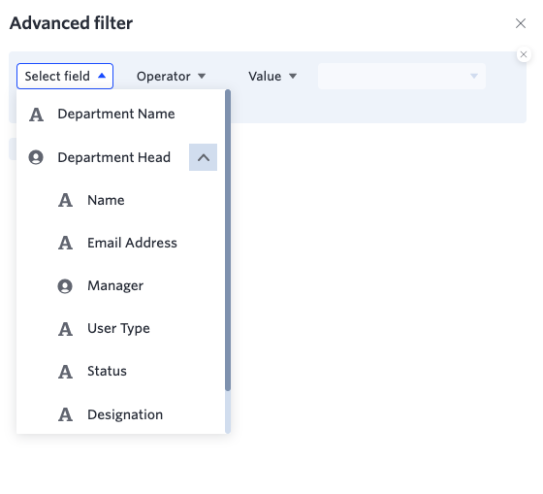Image resolution: width=543 pixels, height=494 pixels.
Task: Remove the filter row with round X
Action: coord(524,54)
